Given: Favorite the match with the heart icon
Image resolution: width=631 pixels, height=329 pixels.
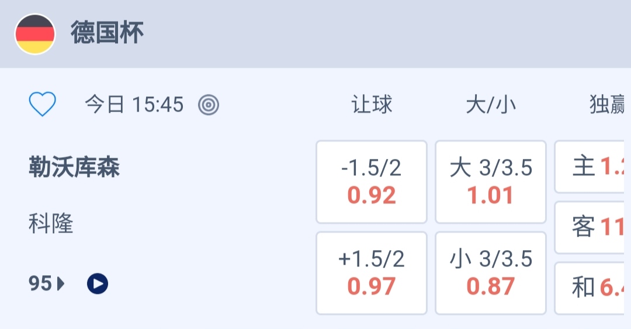Looking at the screenshot, I should pyautogui.click(x=43, y=105).
